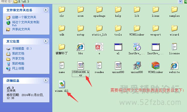Image resolution: width=187 pixels, height=112 pixels.
Task: Select the InstDrv window-style file icon
Action: [x=155, y=47]
